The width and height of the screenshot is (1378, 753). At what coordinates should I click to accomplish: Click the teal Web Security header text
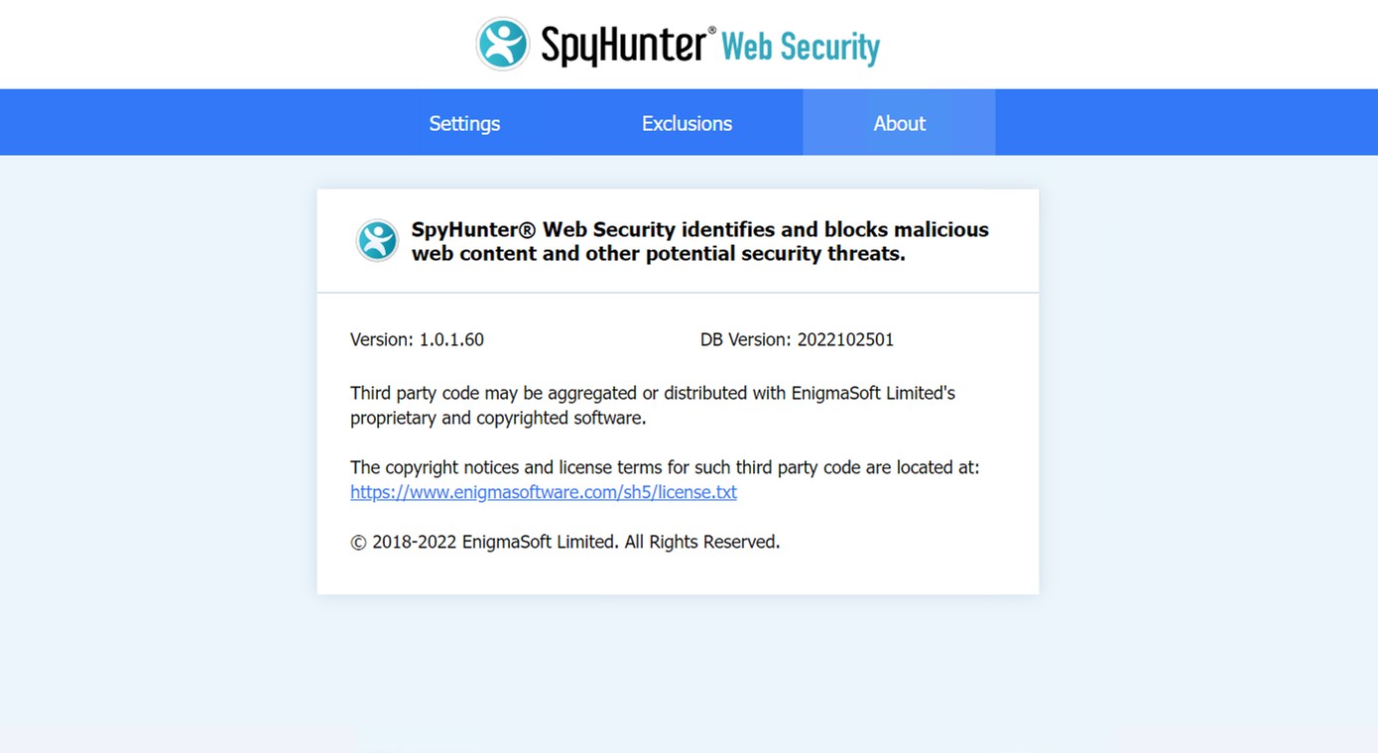[x=801, y=47]
